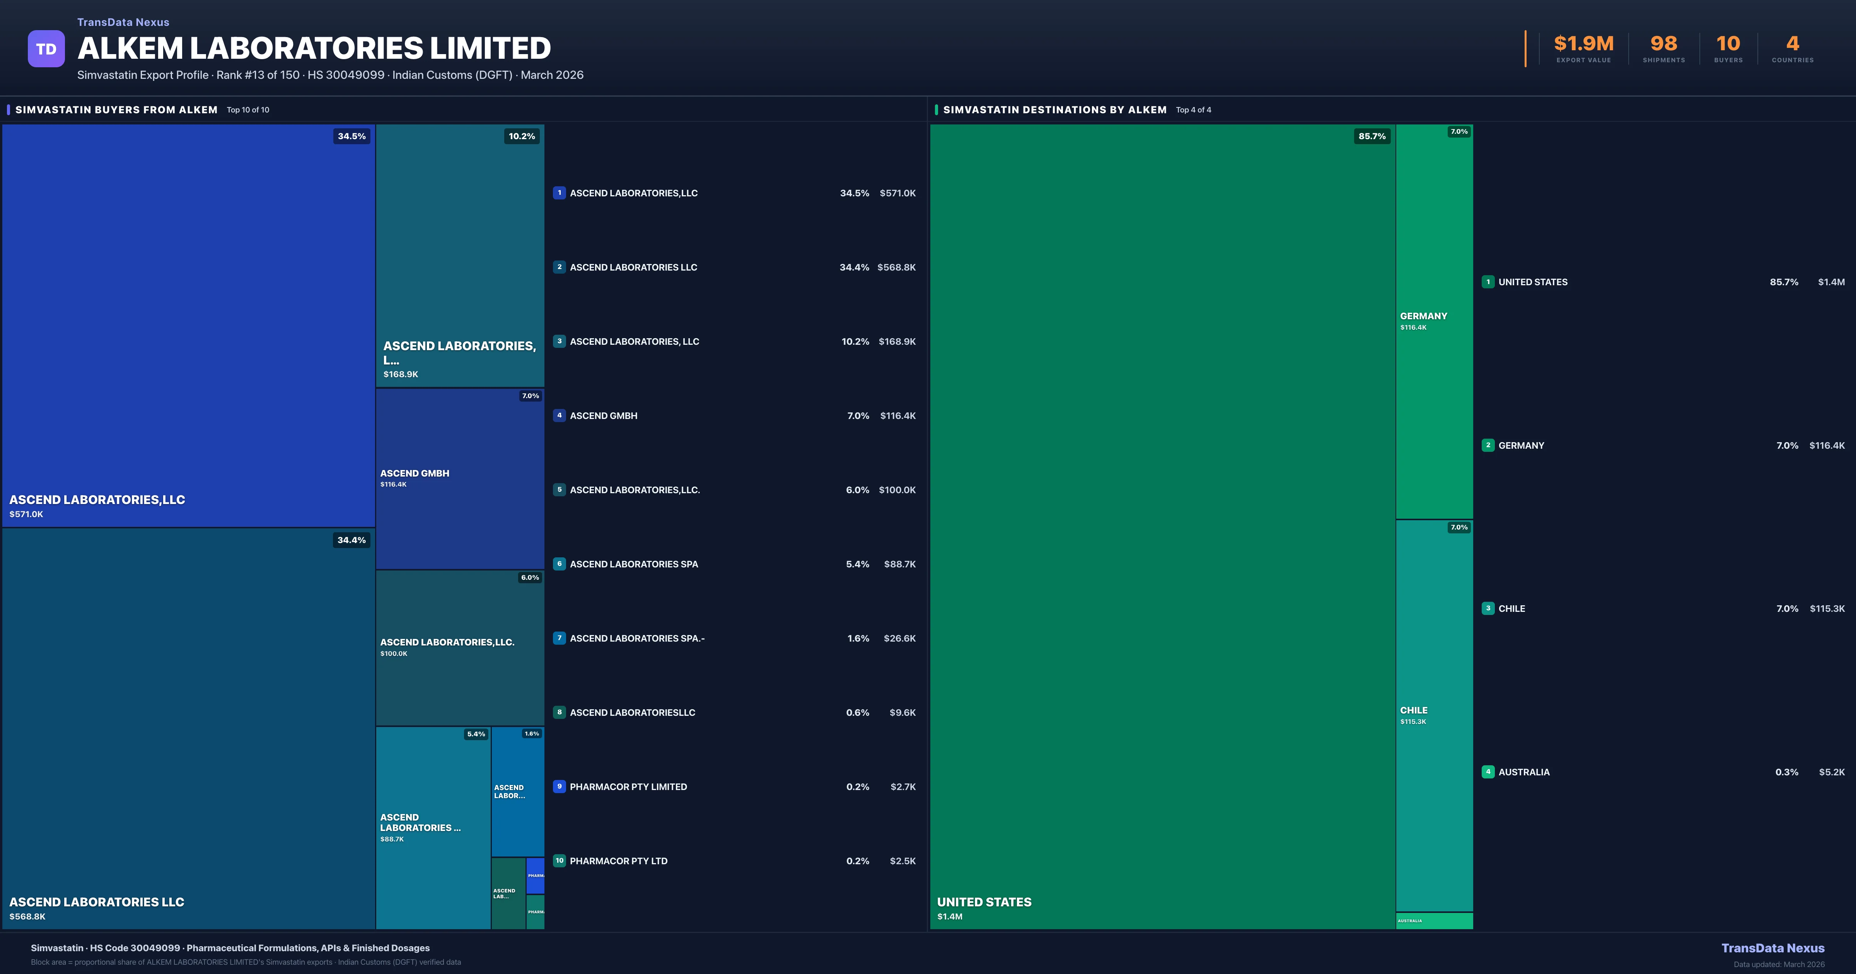Select the rank 9 badge beside PHARMACOR PTY LIMITED
Image resolution: width=1856 pixels, height=974 pixels.
tap(560, 786)
